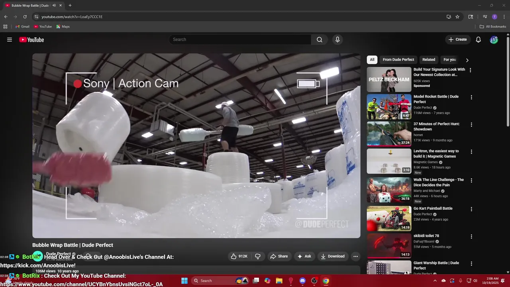This screenshot has height=287, width=510.
Task: Open options for skibidi toilet 78
Action: [x=471, y=236]
